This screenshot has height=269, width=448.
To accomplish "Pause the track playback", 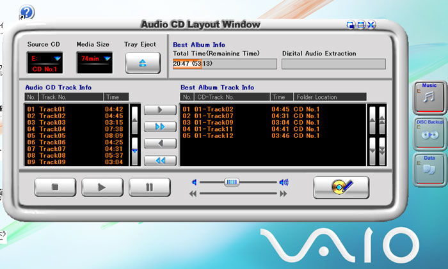I will 149,187.
